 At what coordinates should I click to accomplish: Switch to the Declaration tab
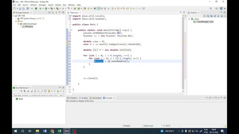(x=96, y=98)
